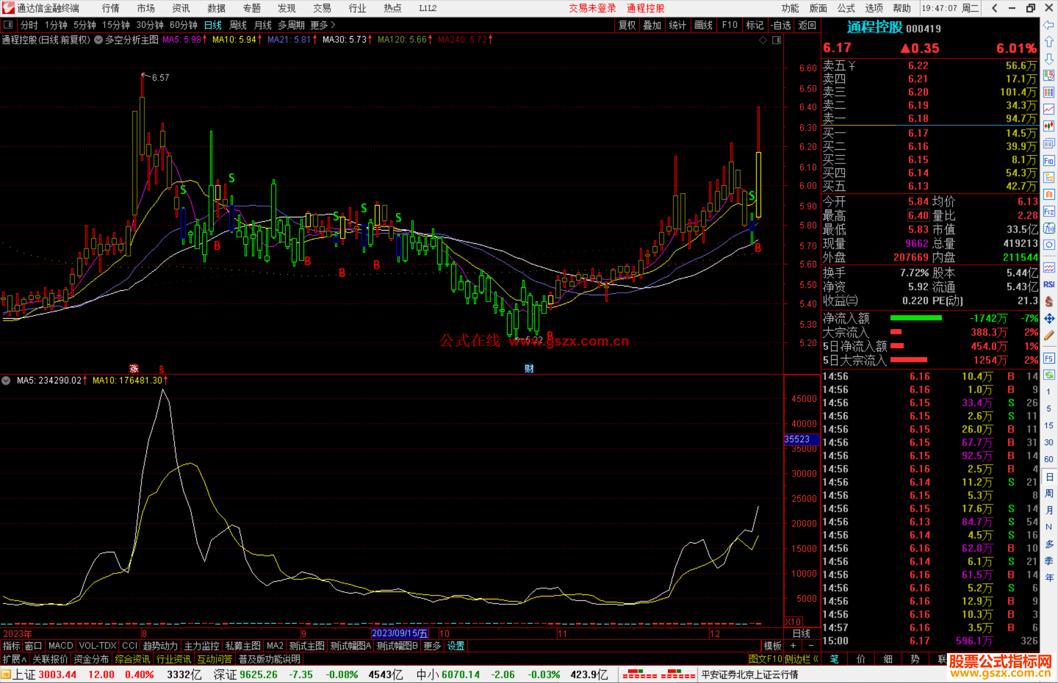Screen dimensions: 1058x683
Task: Switch to the 周线 period tab
Action: (238, 25)
